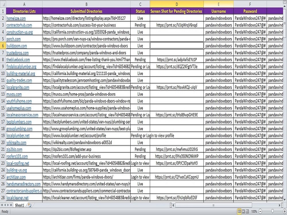Open the muvzu.com link
This screenshot has height=215, width=287.
[14, 94]
